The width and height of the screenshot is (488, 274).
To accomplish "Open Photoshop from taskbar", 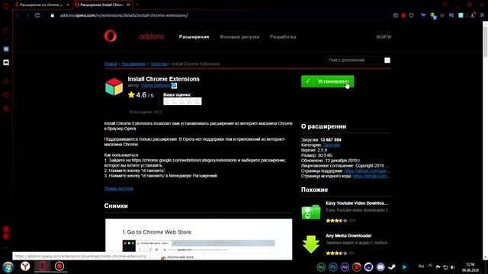I will [x=332, y=267].
